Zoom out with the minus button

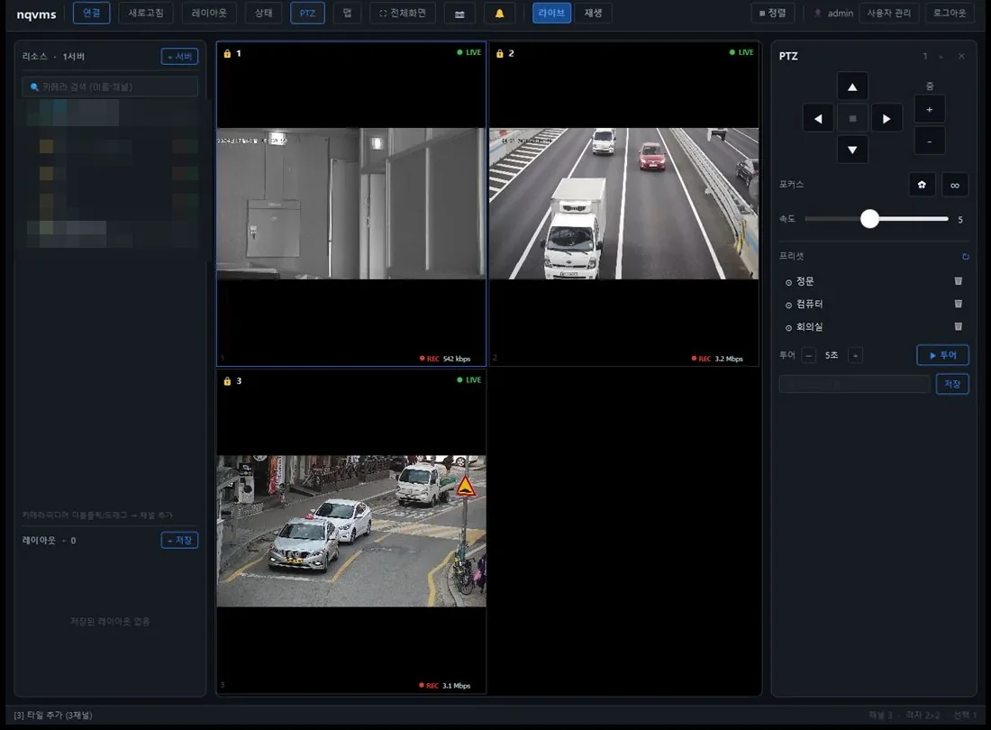929,141
